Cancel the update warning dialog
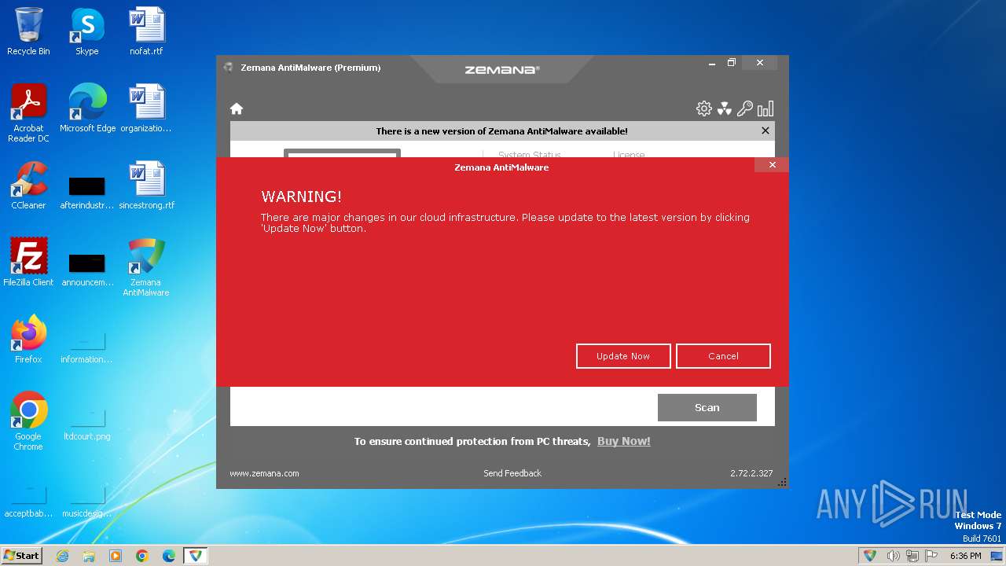Image resolution: width=1006 pixels, height=566 pixels. coord(723,356)
